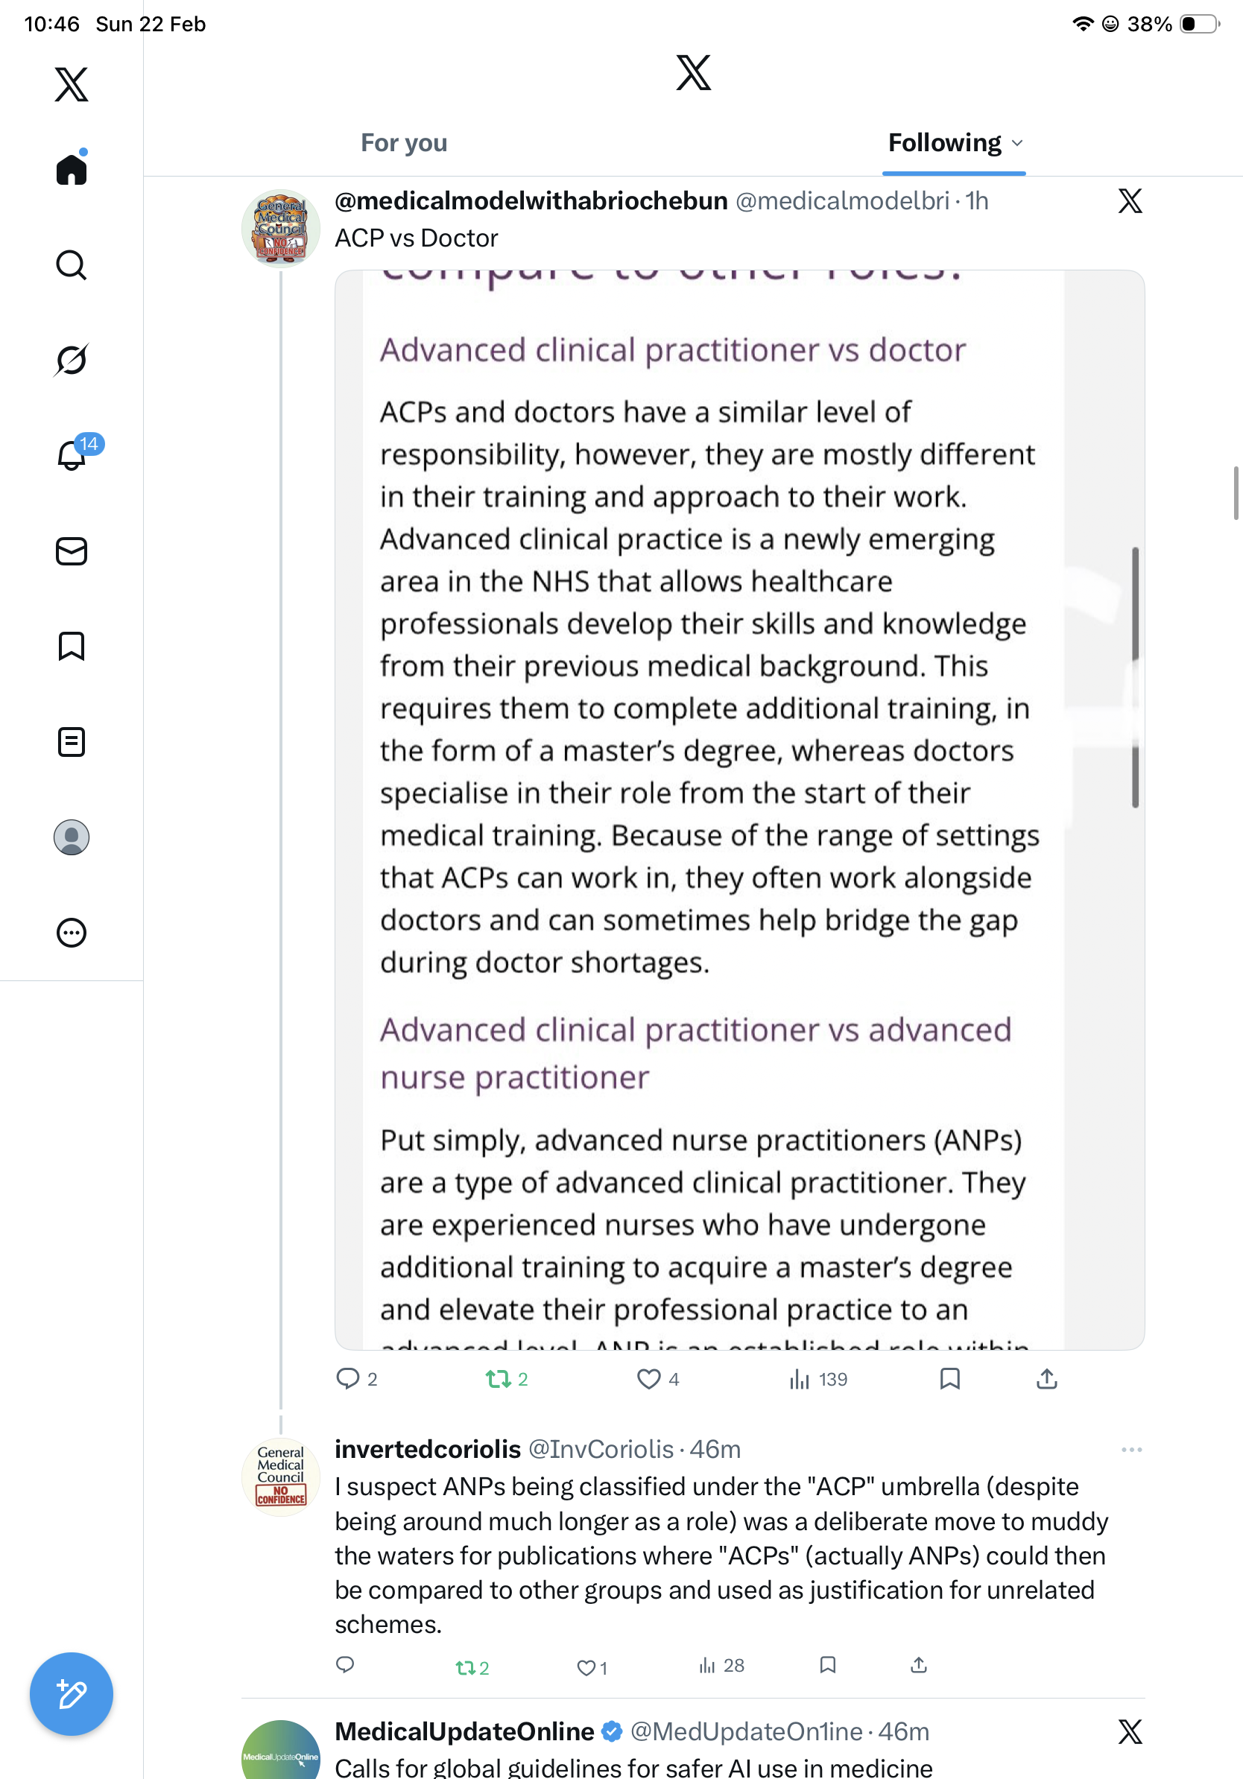Open the MedicalUpdateOnline profile name

464,1731
